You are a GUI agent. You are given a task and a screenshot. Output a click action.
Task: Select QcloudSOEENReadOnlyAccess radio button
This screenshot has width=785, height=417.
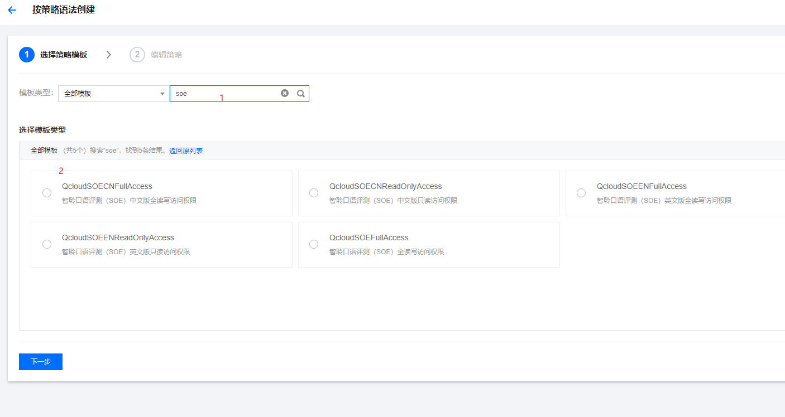point(47,244)
